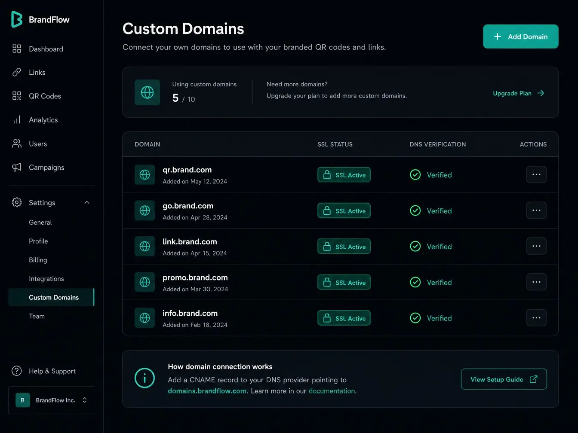Open Integrations settings
This screenshot has width=578, height=433.
[x=46, y=279]
